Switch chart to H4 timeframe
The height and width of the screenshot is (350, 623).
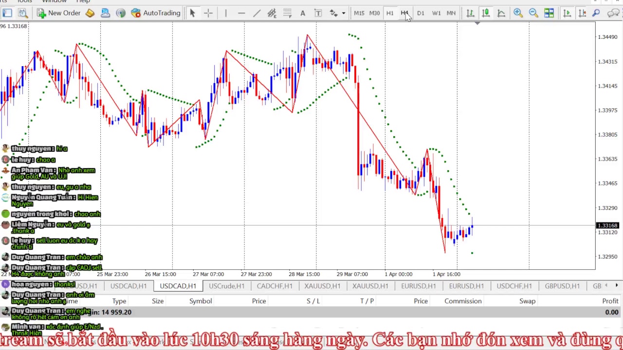(x=405, y=13)
